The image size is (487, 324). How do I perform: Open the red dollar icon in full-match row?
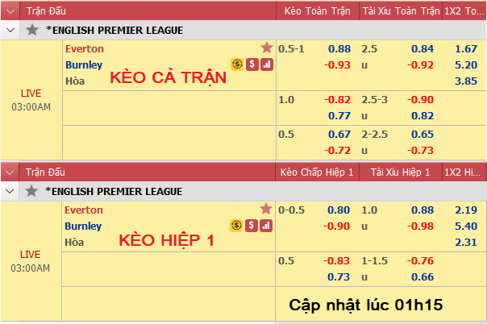point(252,64)
